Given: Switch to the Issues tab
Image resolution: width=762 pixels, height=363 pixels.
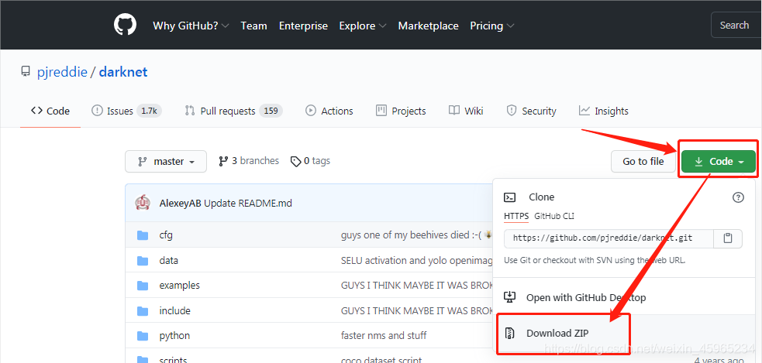Looking at the screenshot, I should coord(126,111).
